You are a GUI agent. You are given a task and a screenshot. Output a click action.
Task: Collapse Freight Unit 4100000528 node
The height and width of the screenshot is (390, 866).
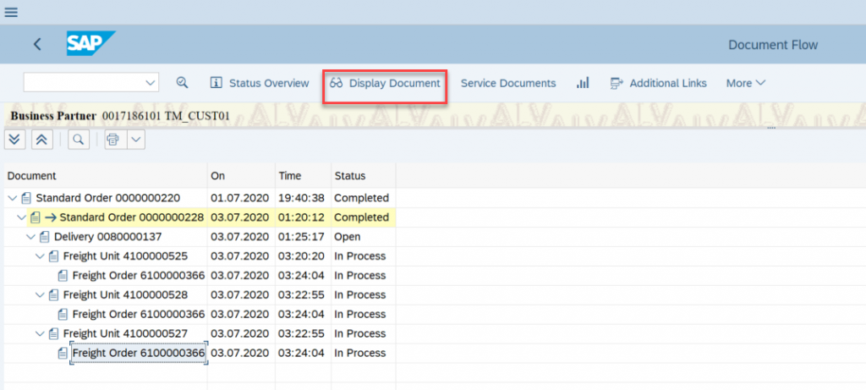click(x=40, y=294)
